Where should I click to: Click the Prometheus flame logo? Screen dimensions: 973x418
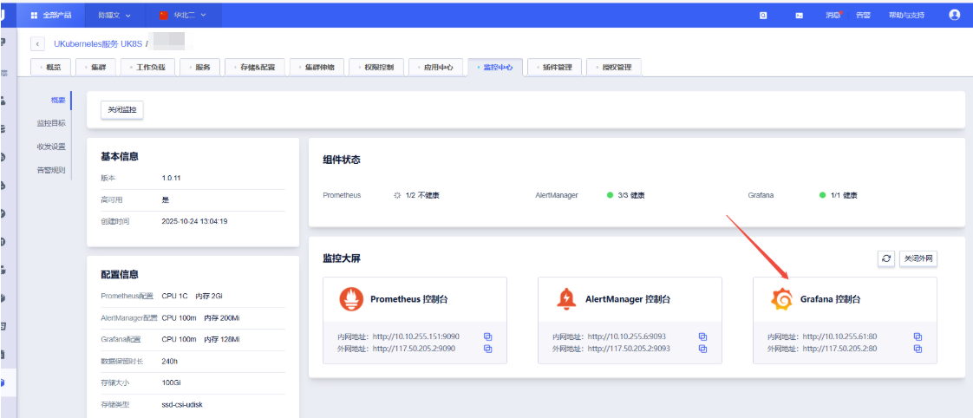point(351,299)
